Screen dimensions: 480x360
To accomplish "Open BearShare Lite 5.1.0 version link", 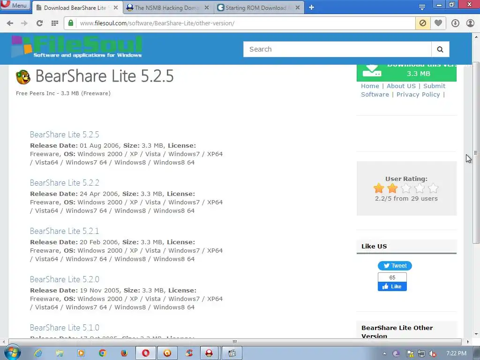I will pos(64,328).
